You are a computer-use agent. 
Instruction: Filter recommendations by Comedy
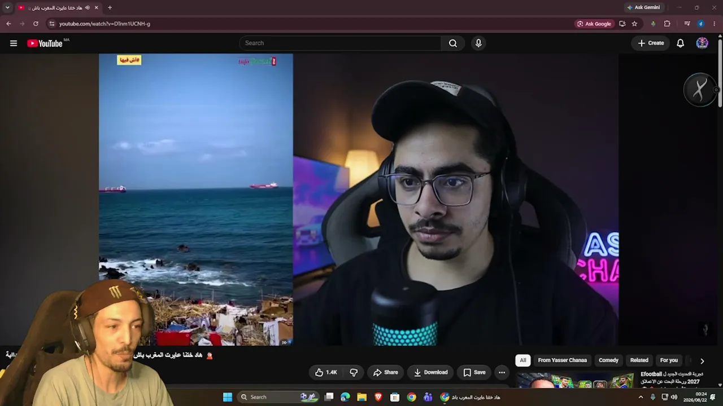click(x=608, y=360)
